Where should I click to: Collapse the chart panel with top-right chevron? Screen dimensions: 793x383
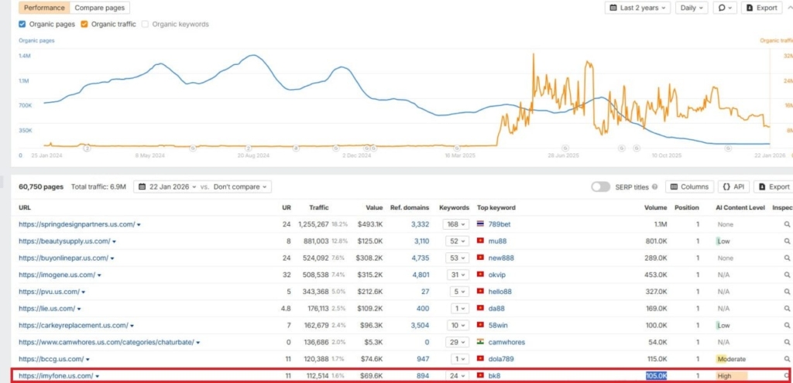click(x=790, y=8)
